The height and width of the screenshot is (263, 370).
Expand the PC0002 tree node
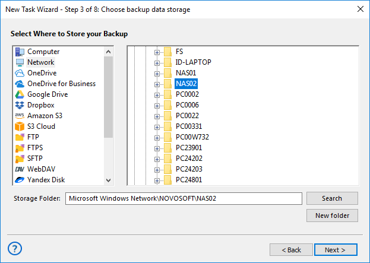point(157,94)
